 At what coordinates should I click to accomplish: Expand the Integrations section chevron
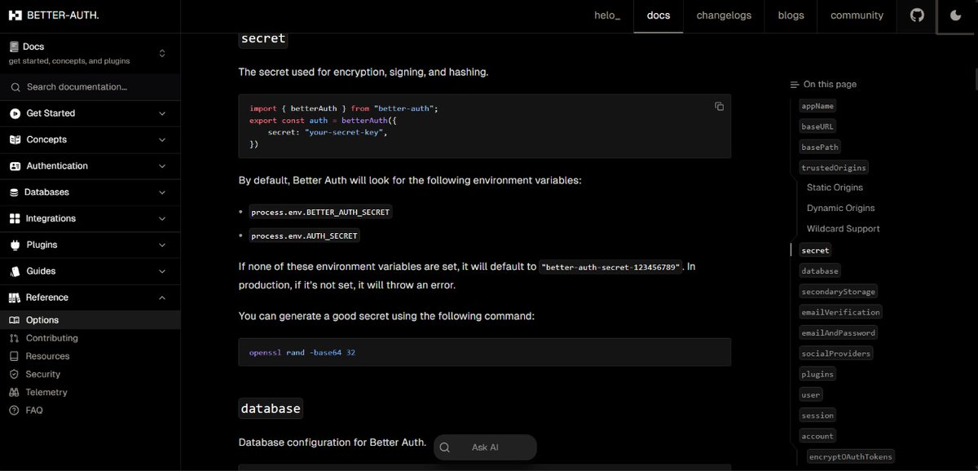click(162, 218)
